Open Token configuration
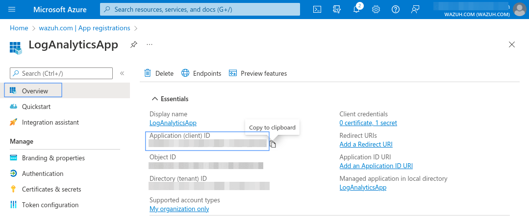The height and width of the screenshot is (216, 529). tap(50, 205)
